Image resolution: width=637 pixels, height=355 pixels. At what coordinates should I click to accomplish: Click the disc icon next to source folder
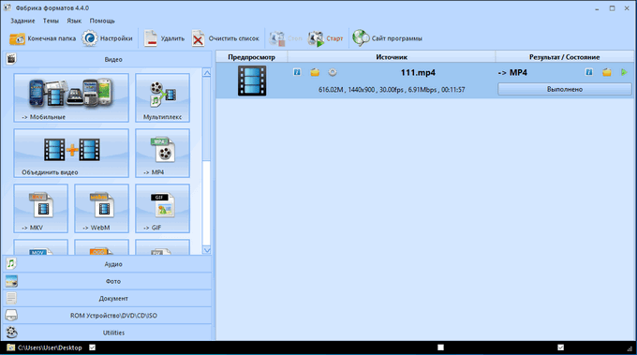[333, 72]
